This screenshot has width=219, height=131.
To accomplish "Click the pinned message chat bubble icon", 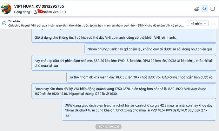I will click(x=4, y=23).
